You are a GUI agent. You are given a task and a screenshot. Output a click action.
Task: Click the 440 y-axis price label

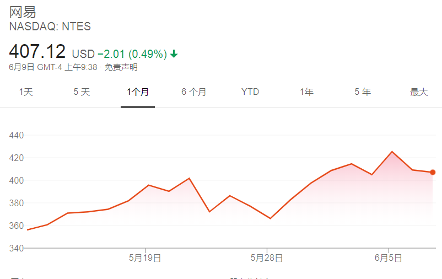click(x=17, y=135)
